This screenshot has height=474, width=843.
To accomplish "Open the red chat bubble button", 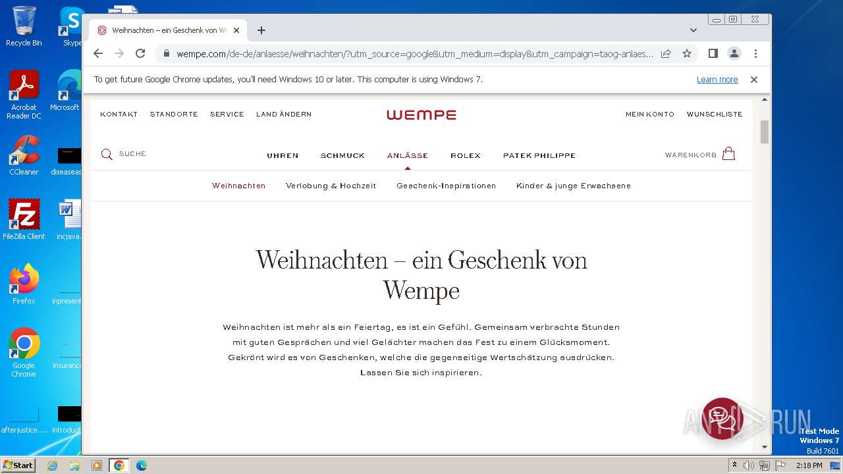I will (722, 418).
